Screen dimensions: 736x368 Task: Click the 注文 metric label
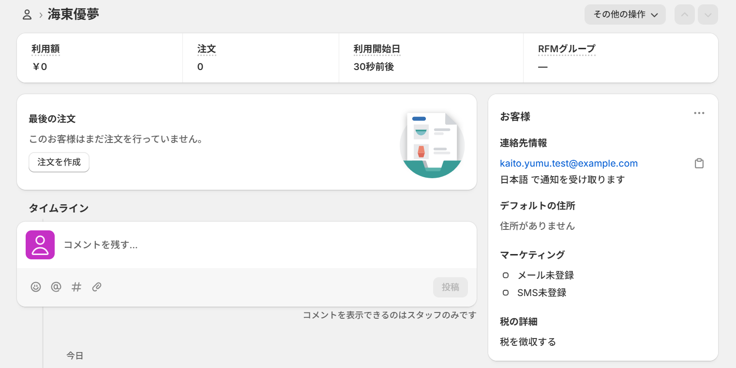[207, 49]
